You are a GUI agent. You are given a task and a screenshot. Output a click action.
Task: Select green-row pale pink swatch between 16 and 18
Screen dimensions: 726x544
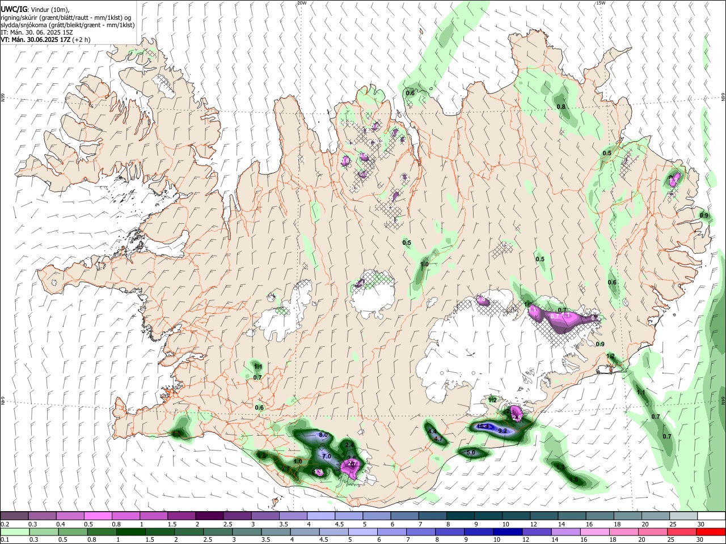[x=594, y=532]
